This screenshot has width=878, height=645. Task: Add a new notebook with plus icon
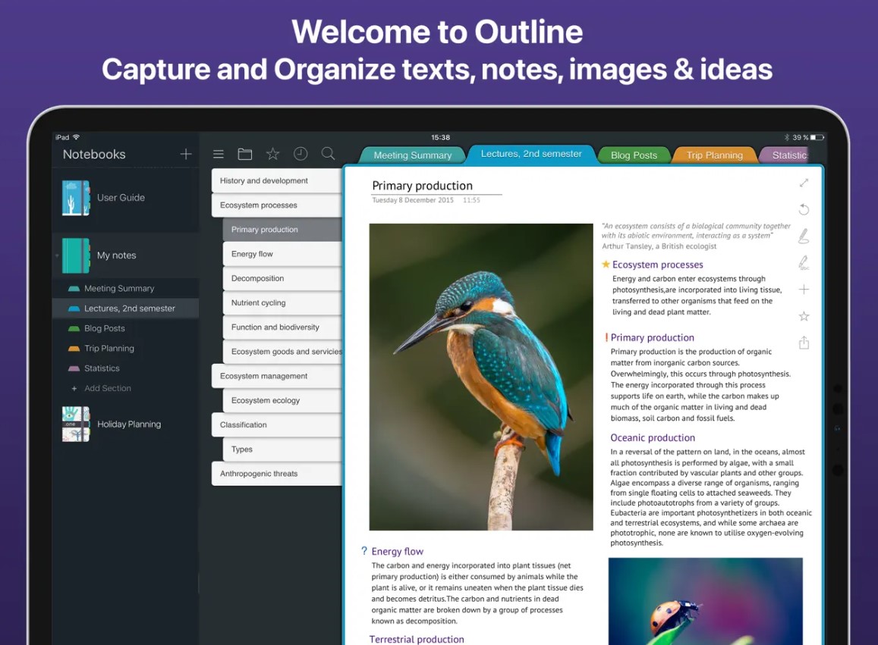coord(186,154)
